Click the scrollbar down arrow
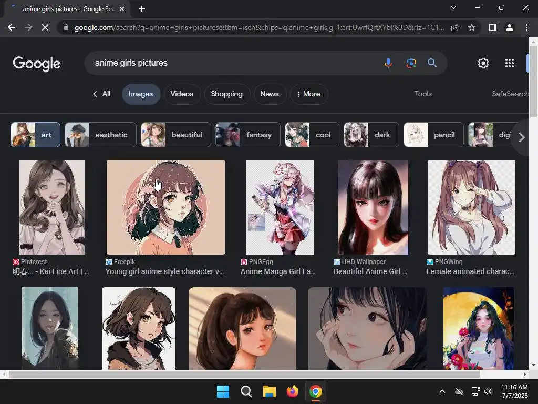 tap(533, 365)
